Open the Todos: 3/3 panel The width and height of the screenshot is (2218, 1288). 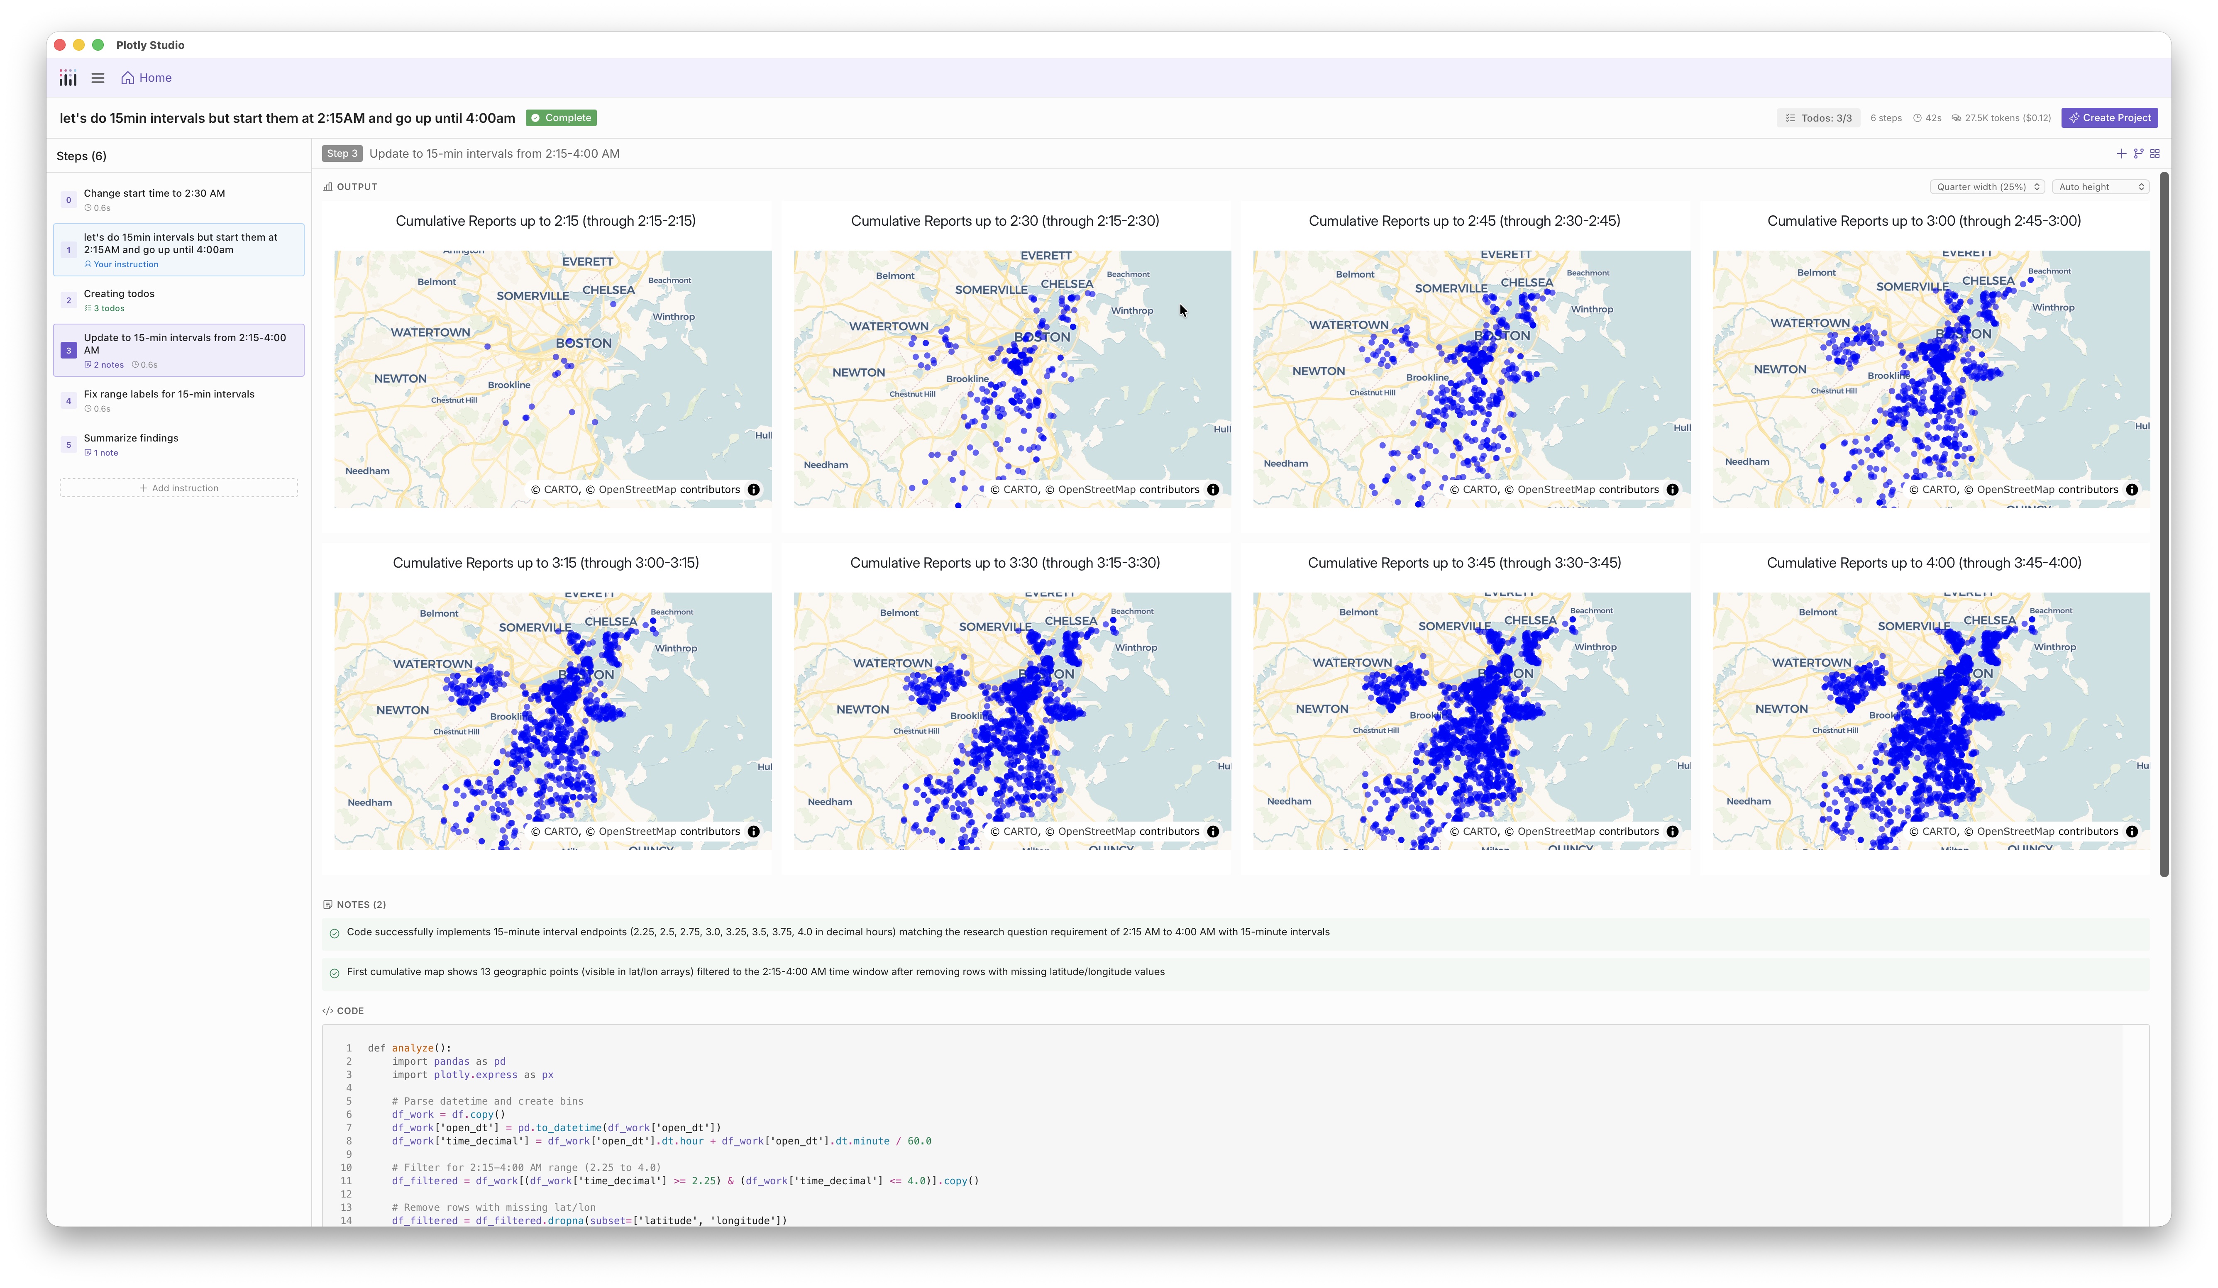(x=1817, y=118)
